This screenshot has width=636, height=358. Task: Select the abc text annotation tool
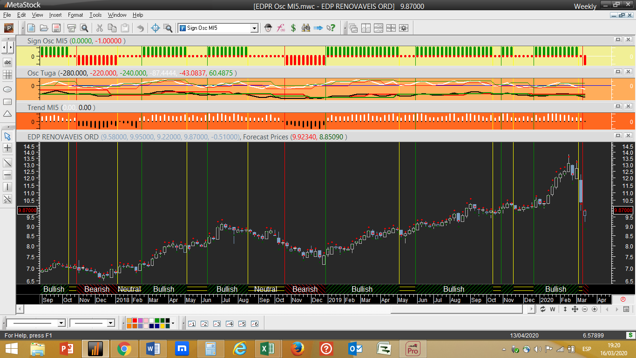(7, 62)
